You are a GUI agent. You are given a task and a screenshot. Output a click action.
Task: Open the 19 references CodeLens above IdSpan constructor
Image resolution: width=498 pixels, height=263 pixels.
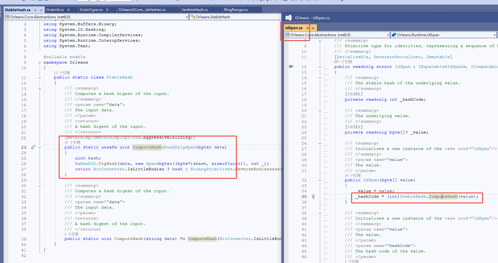pos(353,175)
